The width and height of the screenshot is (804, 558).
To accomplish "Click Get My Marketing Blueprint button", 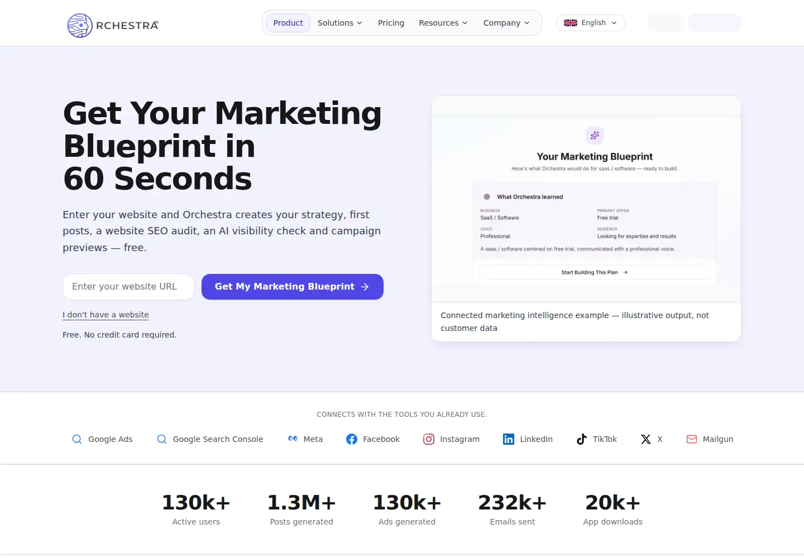I will [293, 287].
